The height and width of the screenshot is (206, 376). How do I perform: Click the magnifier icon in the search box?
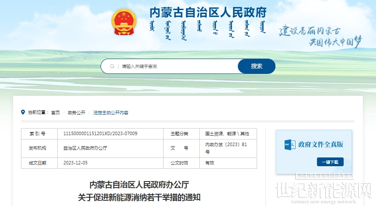112,66
